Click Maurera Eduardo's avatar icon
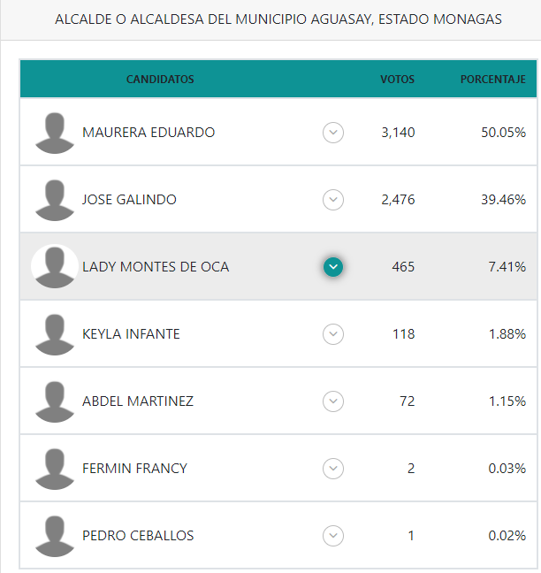The image size is (541, 573). [x=55, y=133]
